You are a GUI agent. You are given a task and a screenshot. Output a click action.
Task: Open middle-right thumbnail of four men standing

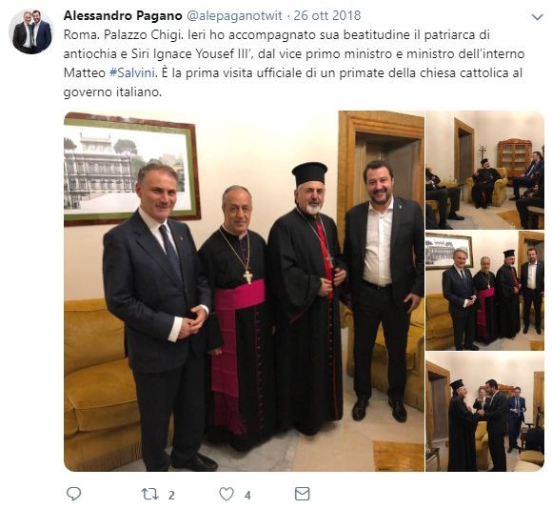click(x=484, y=291)
